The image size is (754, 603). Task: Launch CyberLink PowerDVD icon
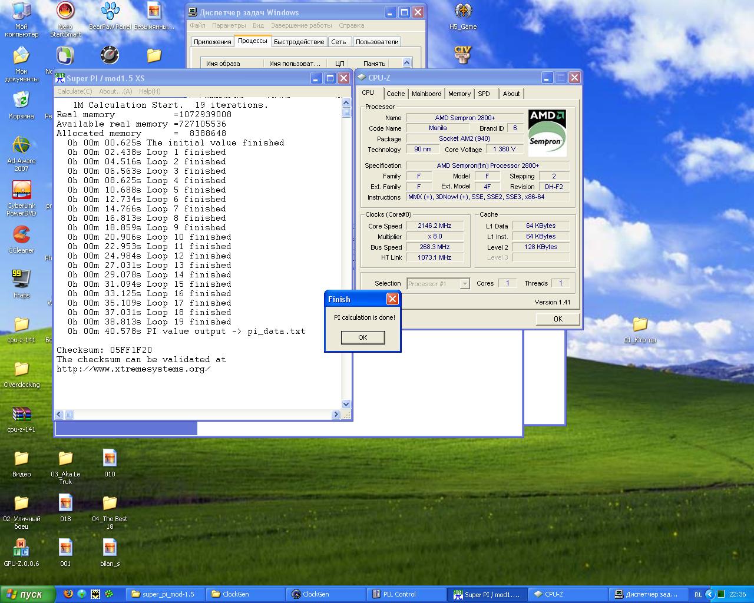21,198
